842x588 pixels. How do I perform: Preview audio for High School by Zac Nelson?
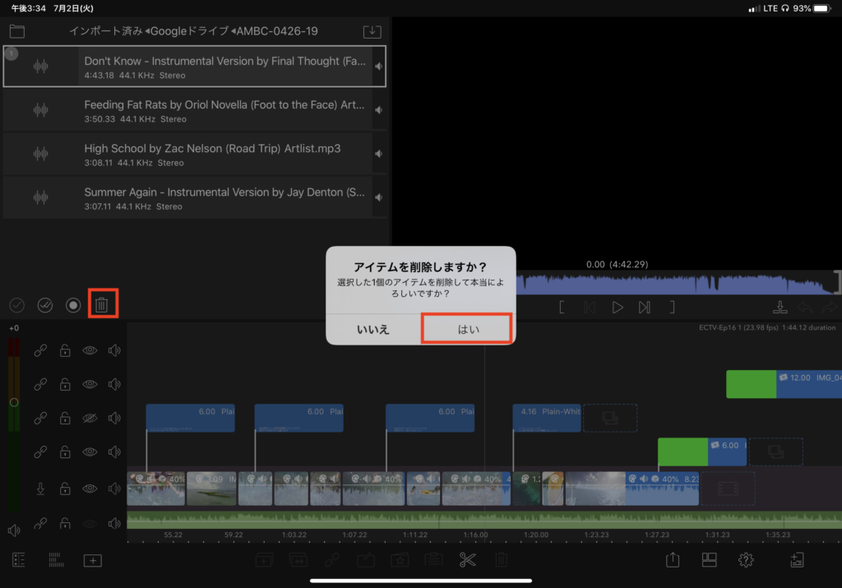pyautogui.click(x=379, y=154)
